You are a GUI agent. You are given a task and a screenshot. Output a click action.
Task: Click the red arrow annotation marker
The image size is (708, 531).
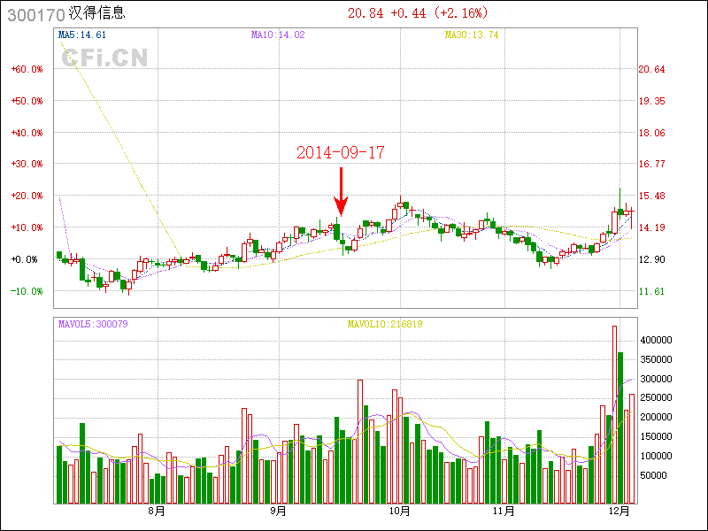[341, 191]
